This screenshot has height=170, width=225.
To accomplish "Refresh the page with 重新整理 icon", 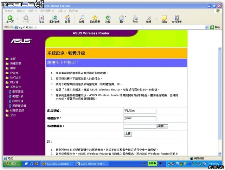I will click(x=54, y=19).
